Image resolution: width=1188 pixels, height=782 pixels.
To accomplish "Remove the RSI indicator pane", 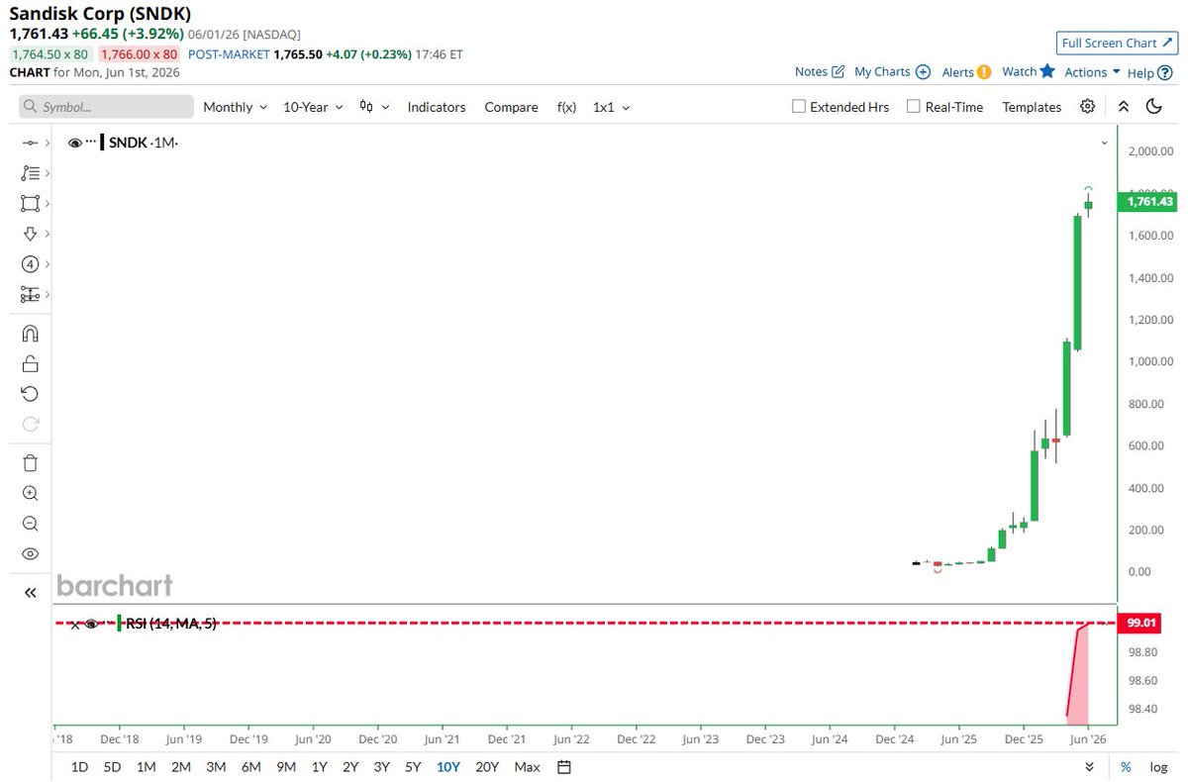I will 74,625.
